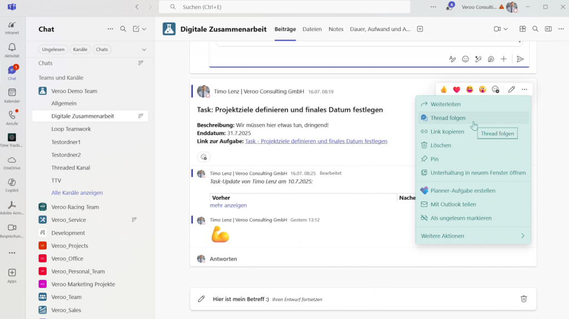React with the heart emoji
Viewport: 569px width, 319px height.
[x=457, y=89]
